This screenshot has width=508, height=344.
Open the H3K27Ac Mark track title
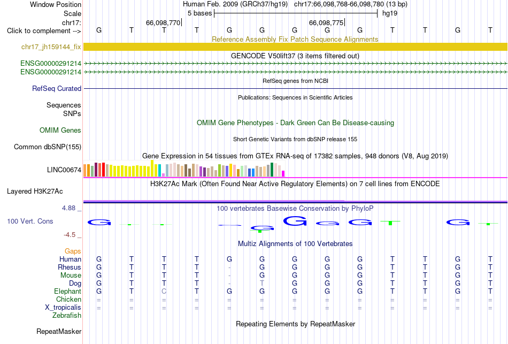(x=295, y=184)
